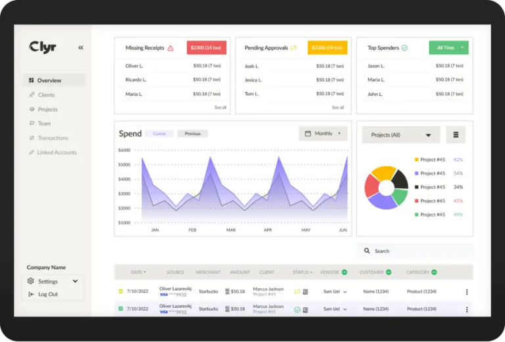505x342 pixels.
Task: Expand the Projects (All) dropdown
Action: (x=400, y=135)
